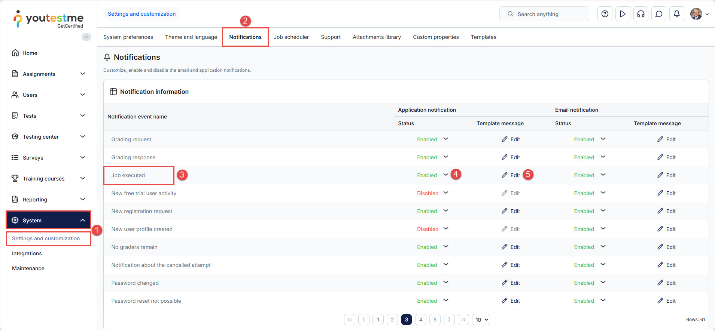715x330 pixels.
Task: Go to first page of notifications
Action: point(349,320)
